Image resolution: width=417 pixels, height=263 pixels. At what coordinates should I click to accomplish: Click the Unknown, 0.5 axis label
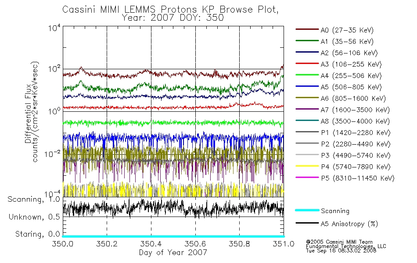[x=34, y=217]
